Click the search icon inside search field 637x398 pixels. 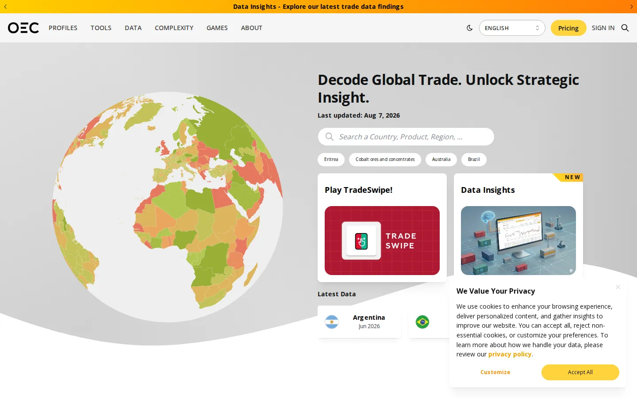coord(330,137)
